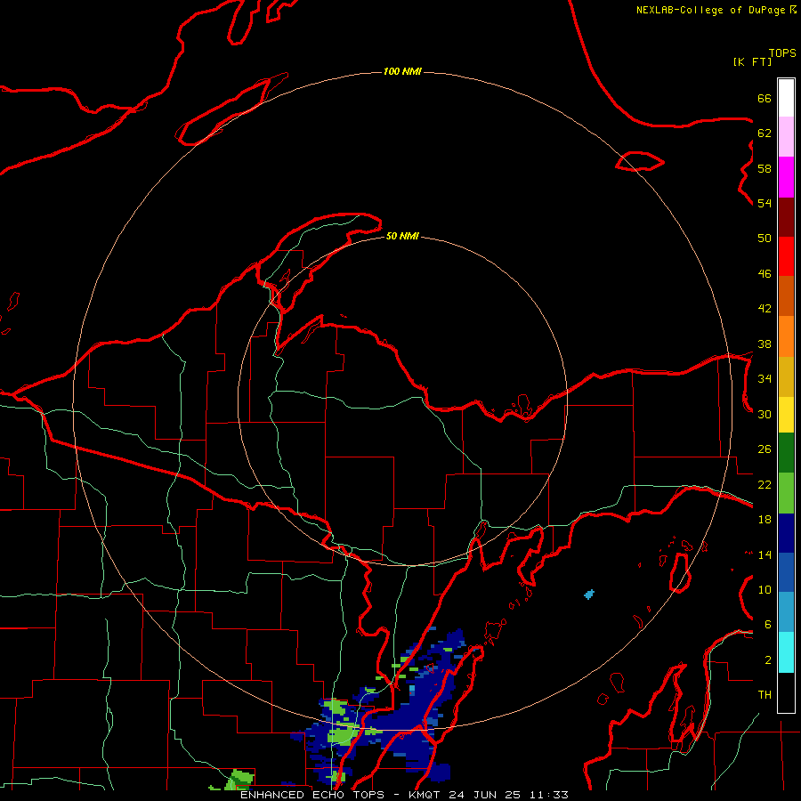Click the 66 legend value

pos(765,98)
